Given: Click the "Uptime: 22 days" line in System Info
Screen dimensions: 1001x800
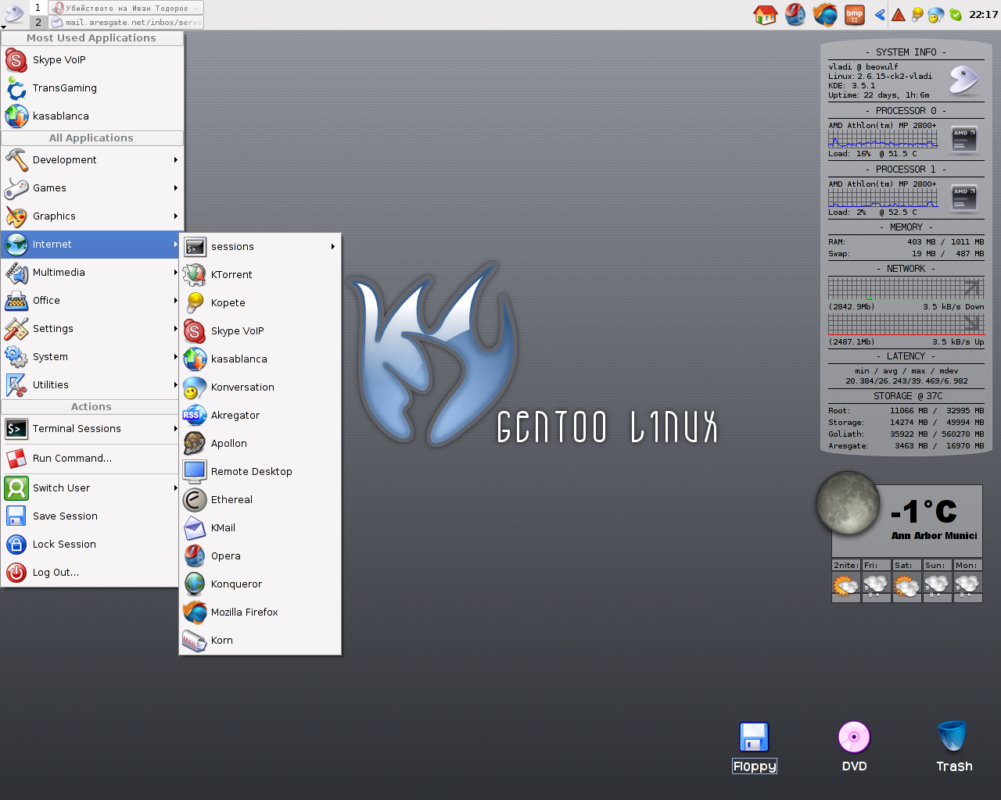Looking at the screenshot, I should pos(879,95).
